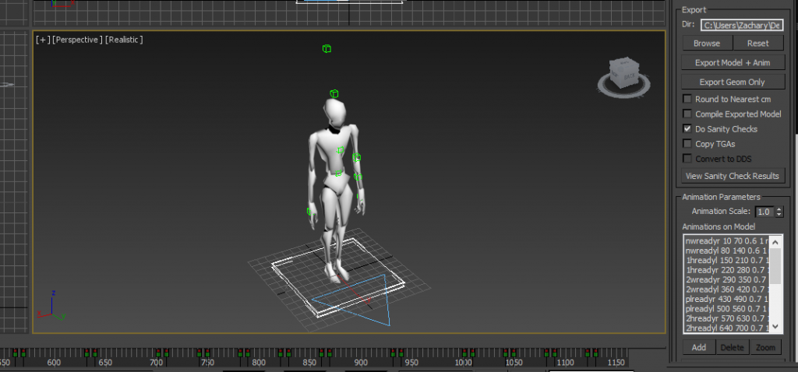Screen dimensions: 798x372
Task: Tick the Convert to DDS checkbox
Action: click(x=687, y=159)
